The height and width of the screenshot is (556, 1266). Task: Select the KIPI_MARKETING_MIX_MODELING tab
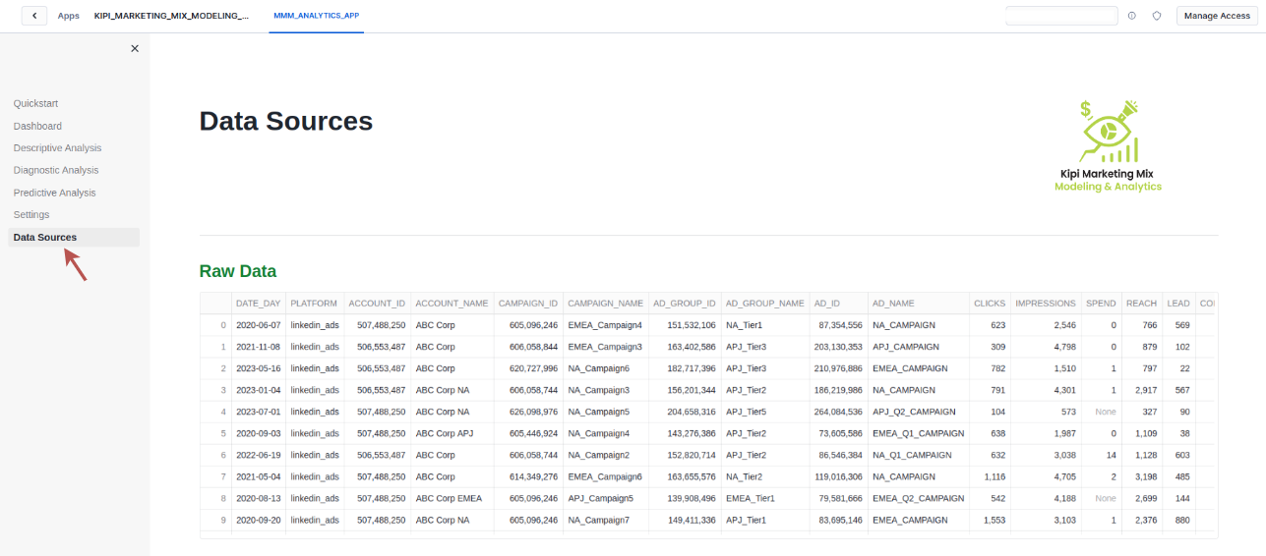point(171,16)
